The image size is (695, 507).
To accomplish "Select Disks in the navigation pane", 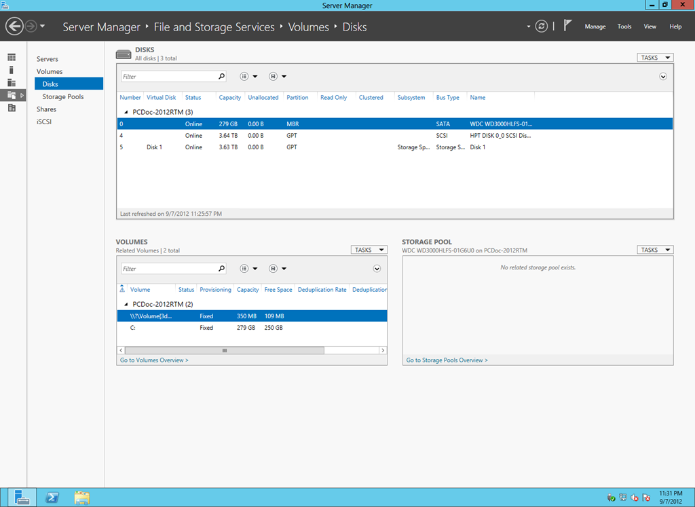I will point(69,83).
